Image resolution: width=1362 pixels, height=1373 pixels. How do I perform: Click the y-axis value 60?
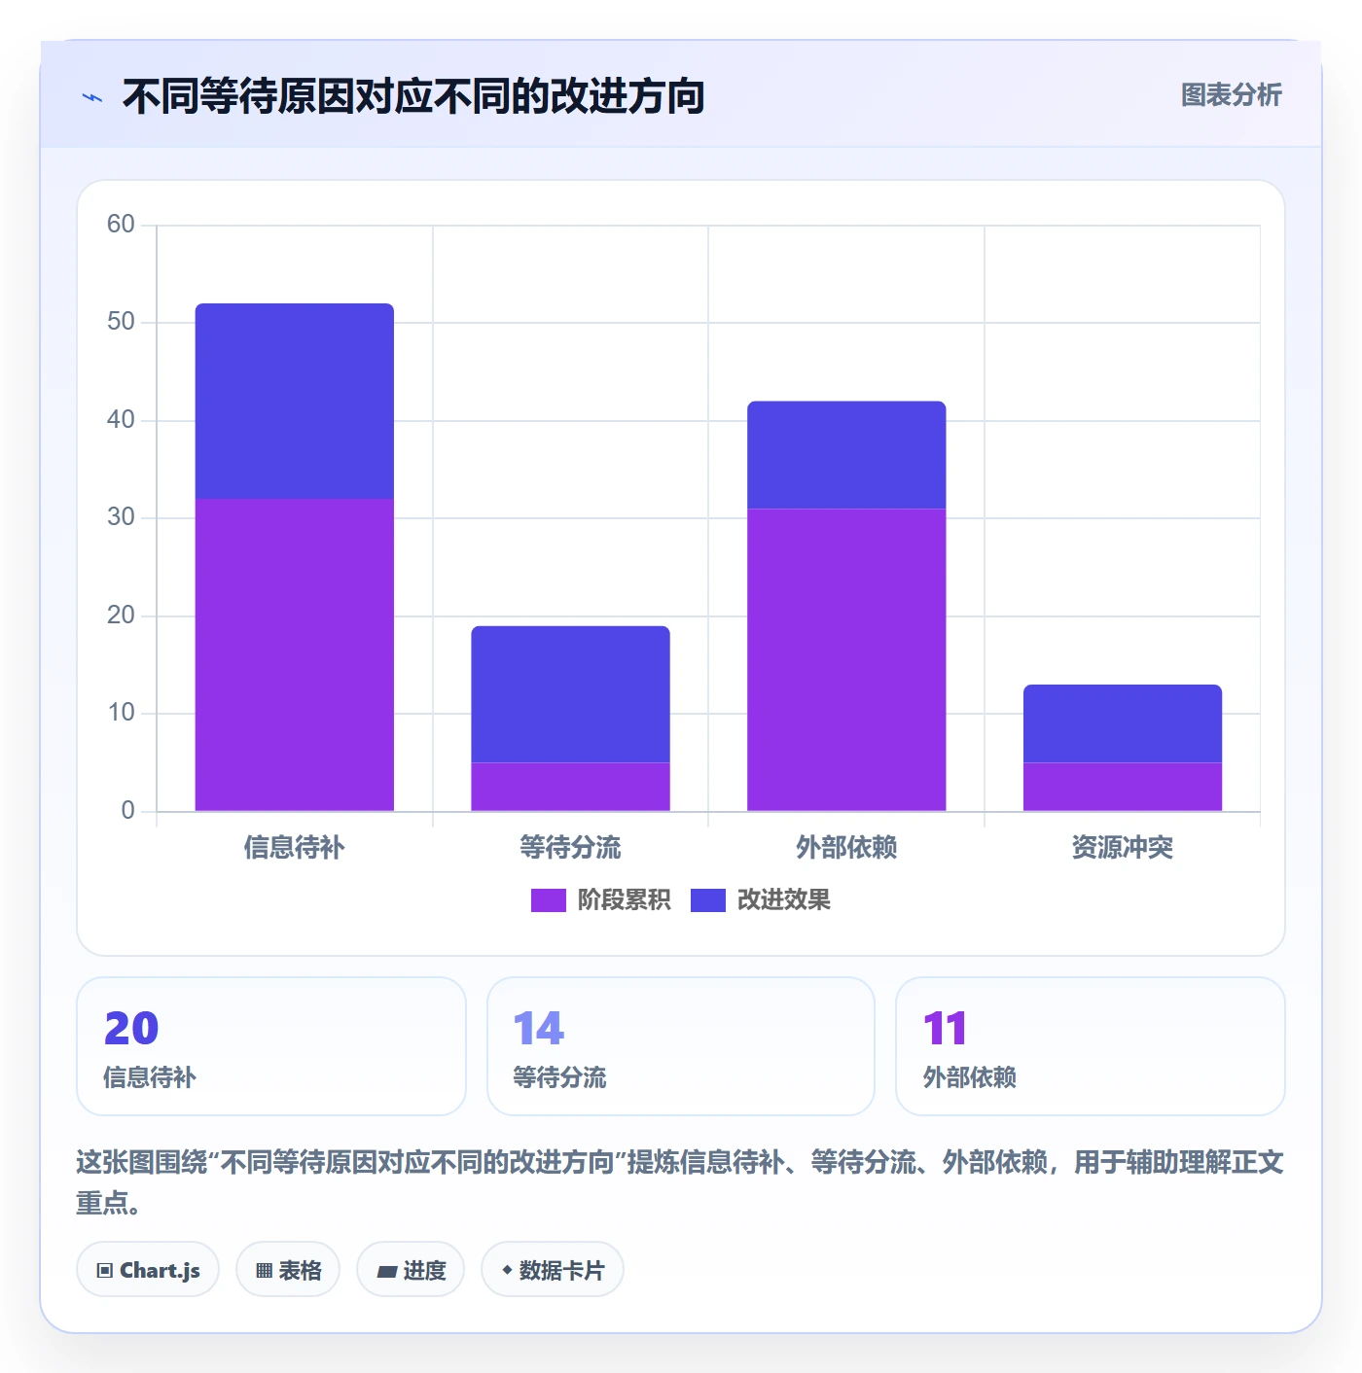121,225
